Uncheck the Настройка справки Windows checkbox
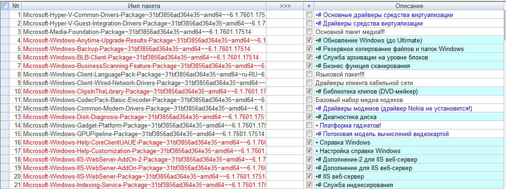The width and height of the screenshot is (506, 189). (309, 151)
